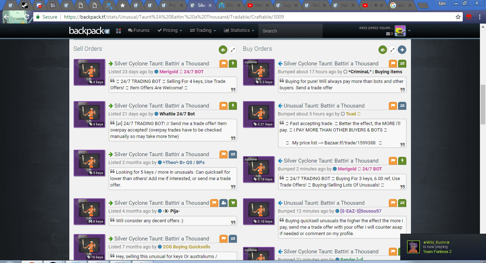Click the Steam Wild_Rushn now playing notification
486x263 pixels.
coord(443,247)
